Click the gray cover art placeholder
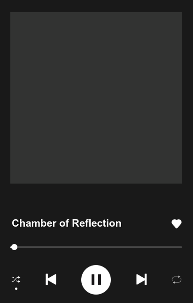193x303 pixels. [x=96, y=98]
